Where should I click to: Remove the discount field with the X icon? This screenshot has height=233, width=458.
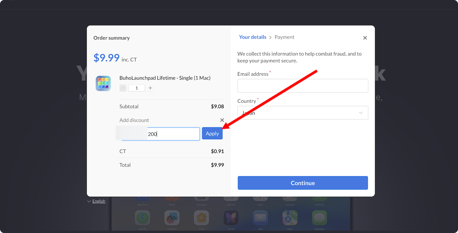tap(222, 120)
